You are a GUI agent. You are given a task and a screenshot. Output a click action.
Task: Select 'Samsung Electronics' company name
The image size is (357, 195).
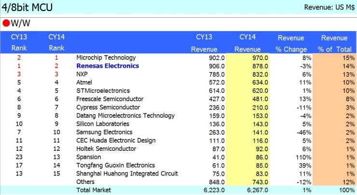(104, 132)
